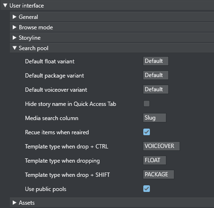This screenshot has height=208, width=214.
Task: Open the VOICEOVER template type dropdown
Action: point(161,146)
